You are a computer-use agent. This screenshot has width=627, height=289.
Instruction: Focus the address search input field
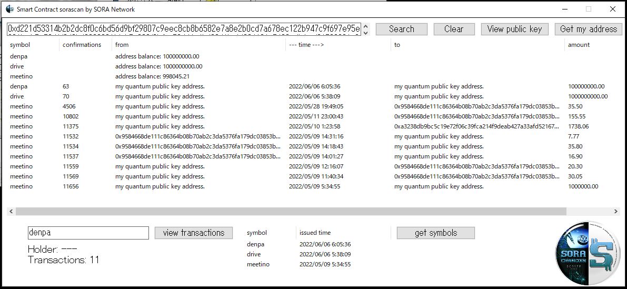(184, 29)
